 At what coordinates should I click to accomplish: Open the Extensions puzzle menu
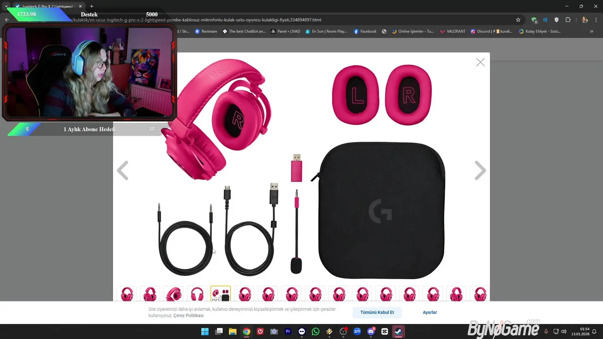pos(568,20)
